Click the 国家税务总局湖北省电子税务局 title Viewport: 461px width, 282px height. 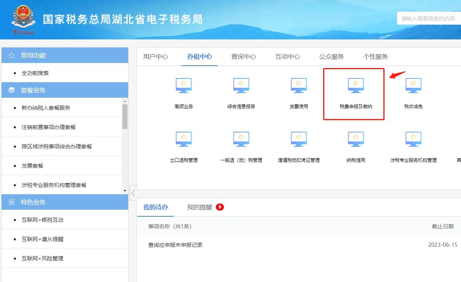point(123,19)
